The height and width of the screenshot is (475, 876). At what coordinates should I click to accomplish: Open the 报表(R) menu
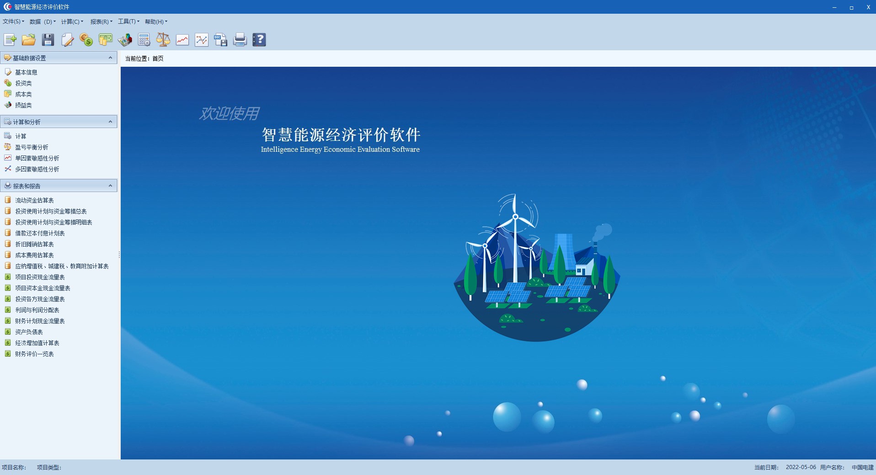click(101, 21)
